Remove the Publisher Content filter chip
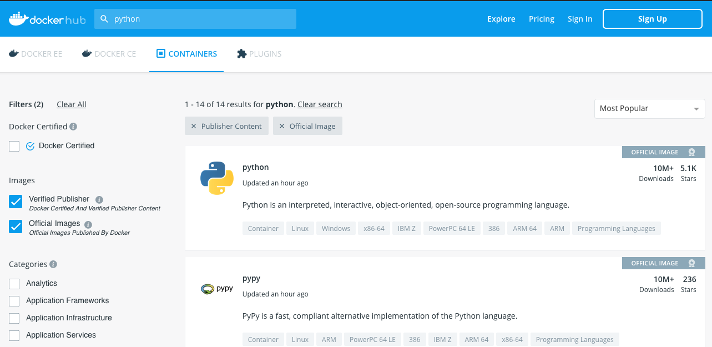 pyautogui.click(x=193, y=126)
